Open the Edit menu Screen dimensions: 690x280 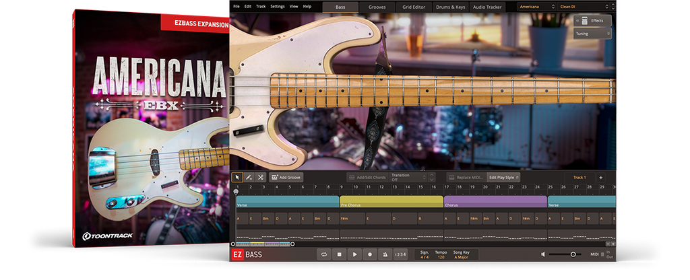tap(248, 7)
